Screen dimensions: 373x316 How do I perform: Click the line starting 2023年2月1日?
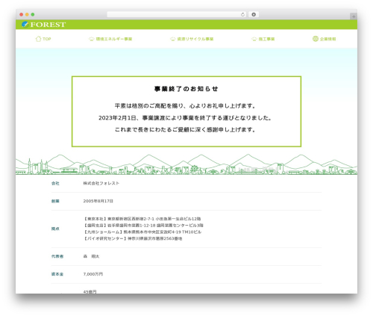tap(185, 118)
